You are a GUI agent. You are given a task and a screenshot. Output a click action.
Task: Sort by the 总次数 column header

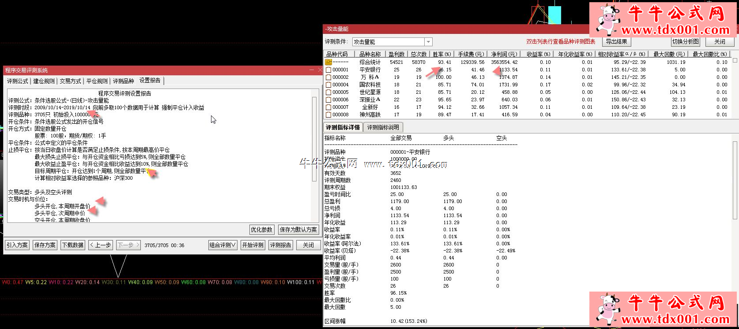click(x=419, y=54)
